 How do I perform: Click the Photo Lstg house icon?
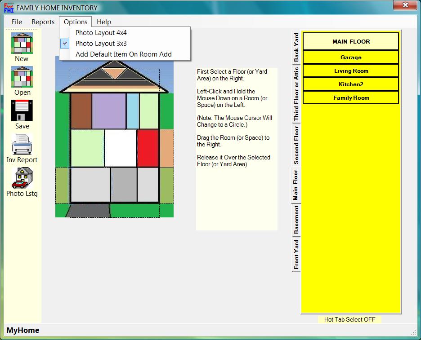(x=22, y=178)
